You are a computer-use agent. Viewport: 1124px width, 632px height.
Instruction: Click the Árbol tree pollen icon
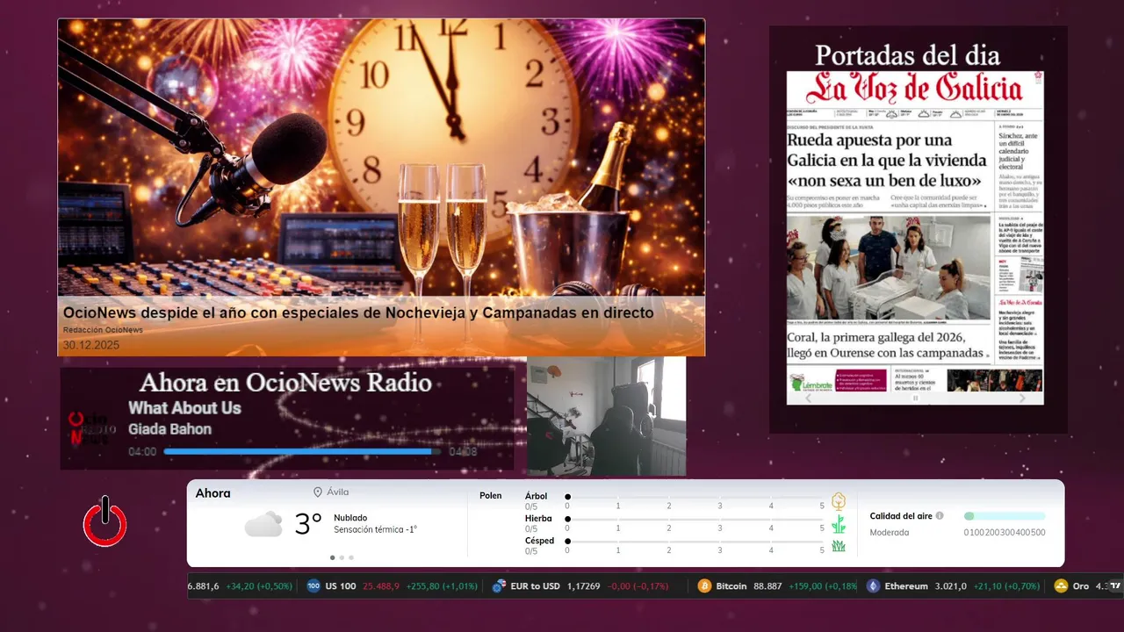[x=839, y=501]
